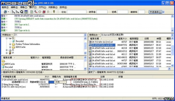175x101 pixels.
Task: Click the Process Queue icon
Action: pos(36,12)
